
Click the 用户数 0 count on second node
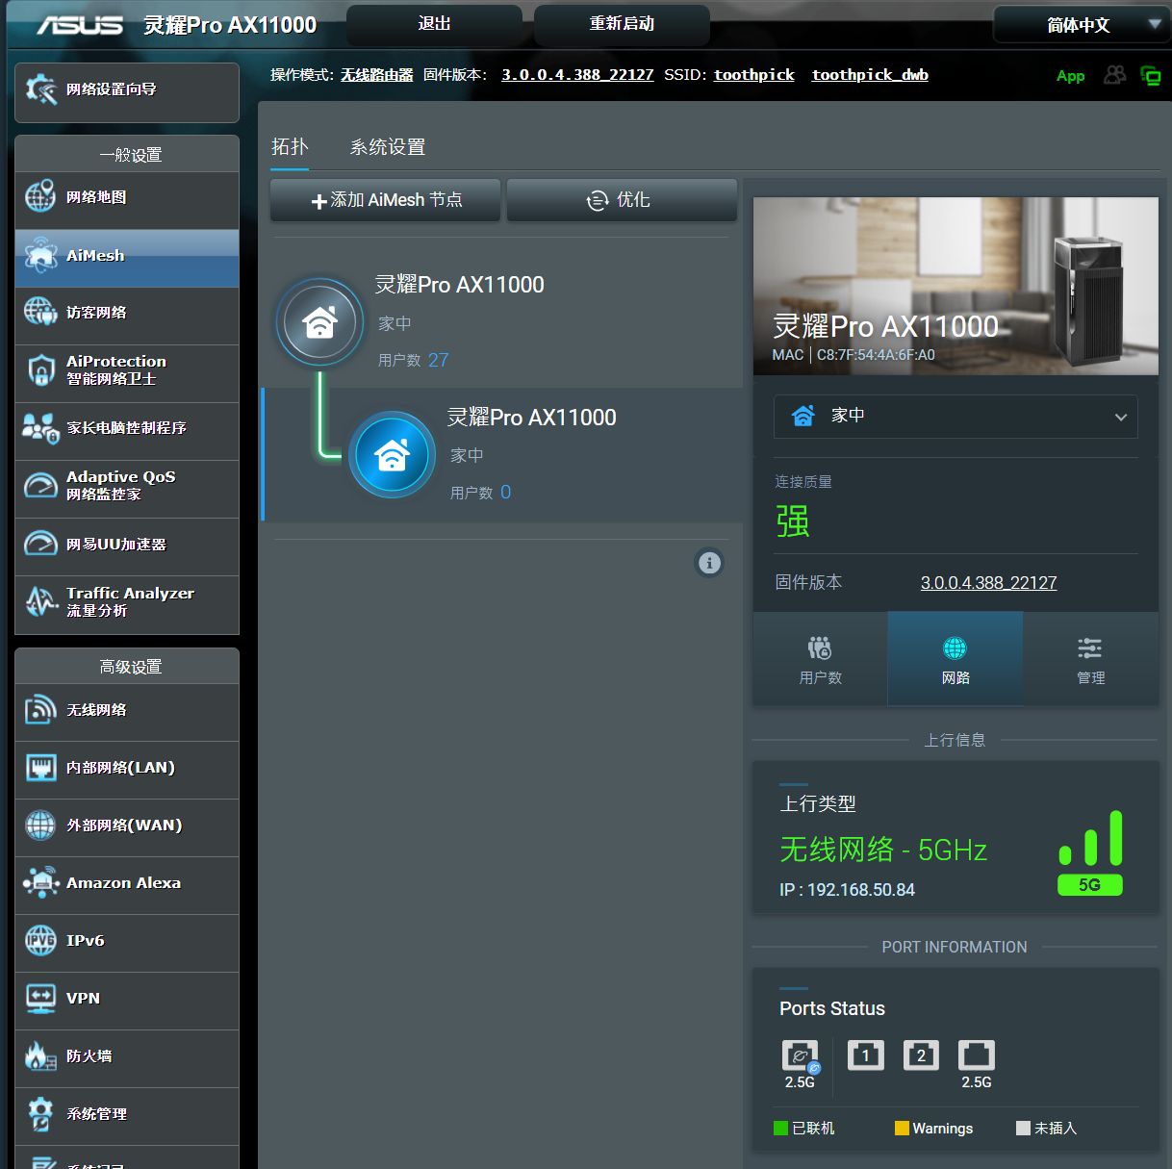[481, 493]
